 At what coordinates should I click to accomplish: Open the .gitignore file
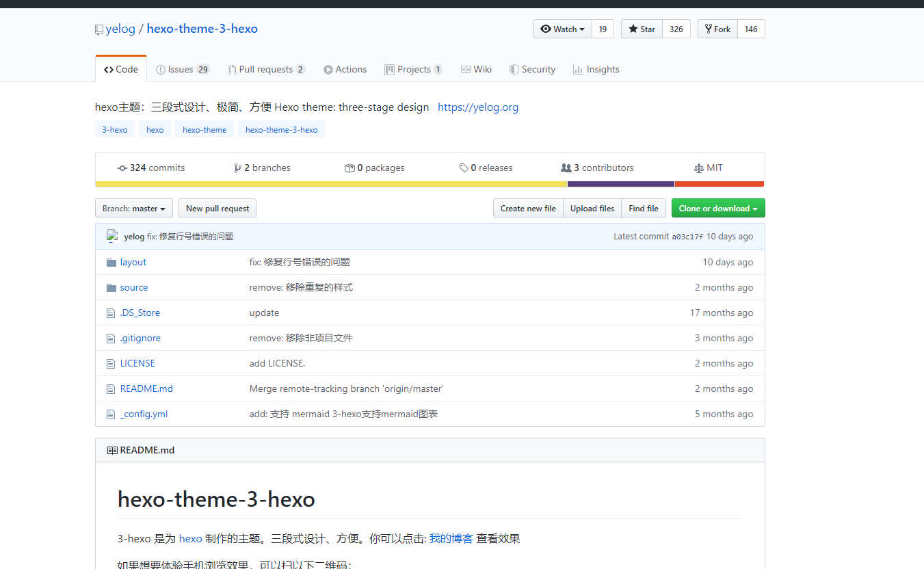coord(140,339)
